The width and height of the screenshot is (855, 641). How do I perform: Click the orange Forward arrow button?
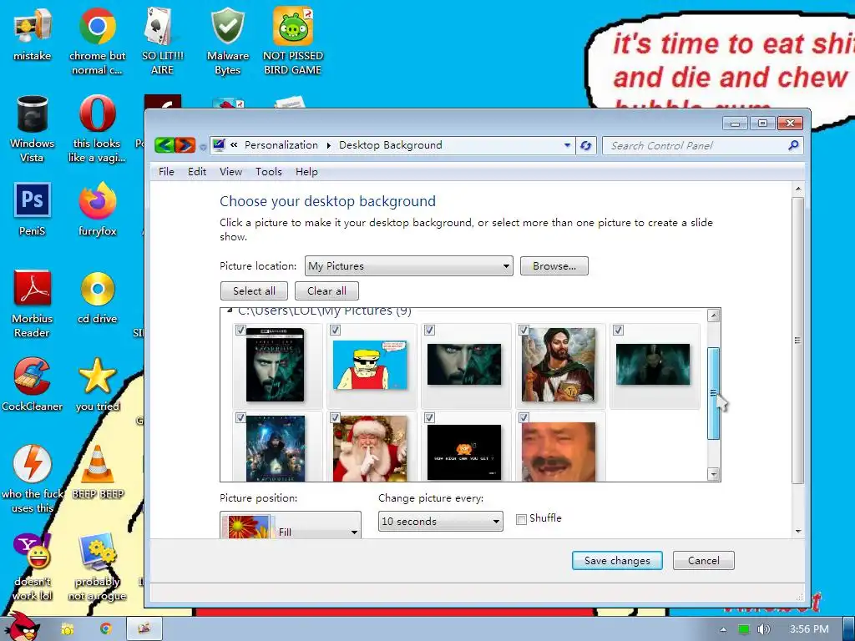coord(185,145)
